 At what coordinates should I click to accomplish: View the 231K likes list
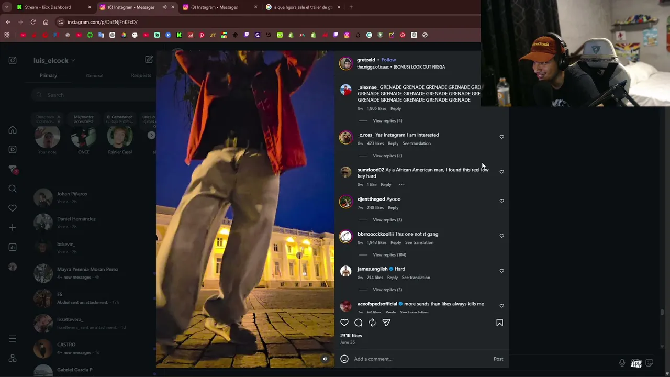tap(351, 335)
